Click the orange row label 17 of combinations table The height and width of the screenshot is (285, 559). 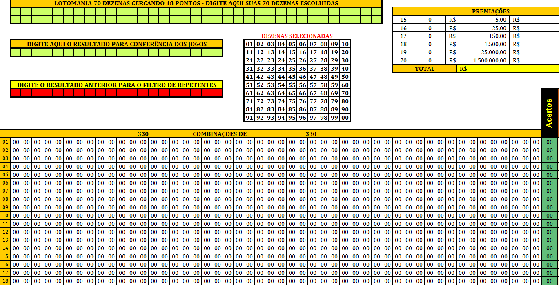5,273
